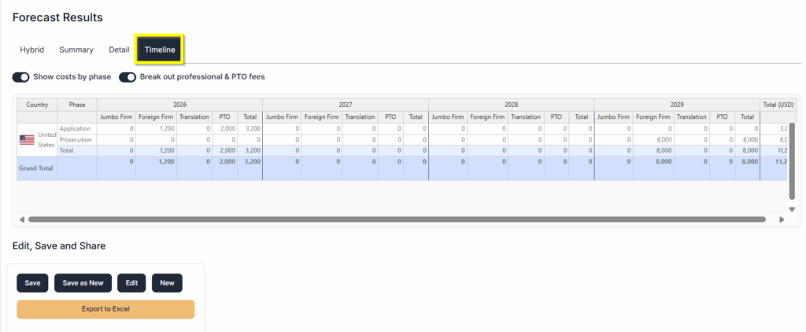Disable Break out professional & PTO fees
This screenshot has width=806, height=332.
pos(128,77)
